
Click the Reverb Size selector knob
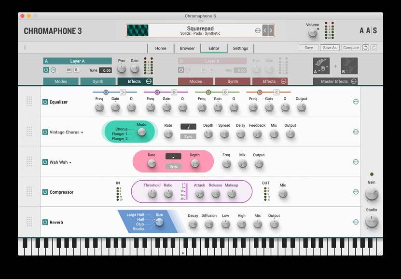point(159,222)
